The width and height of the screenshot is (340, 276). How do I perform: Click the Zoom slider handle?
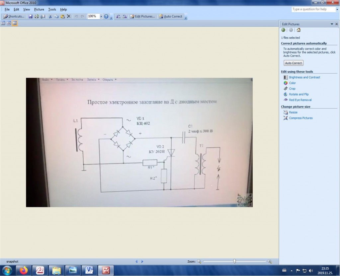point(234,262)
